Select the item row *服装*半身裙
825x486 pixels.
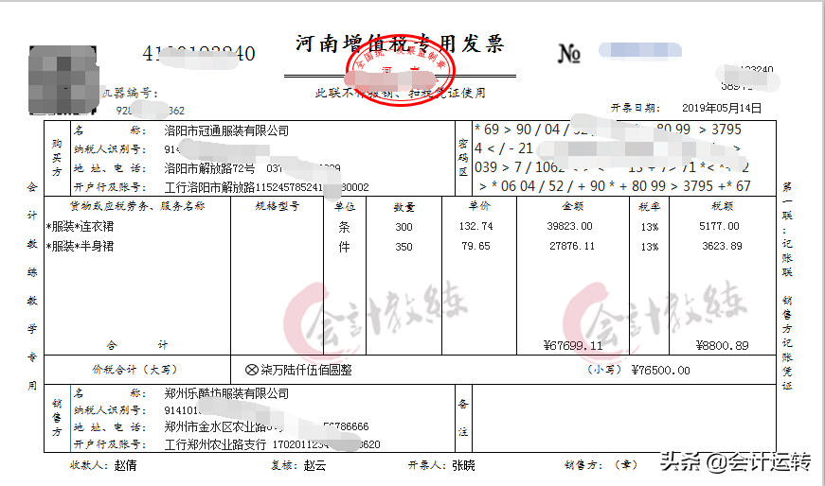(x=80, y=246)
